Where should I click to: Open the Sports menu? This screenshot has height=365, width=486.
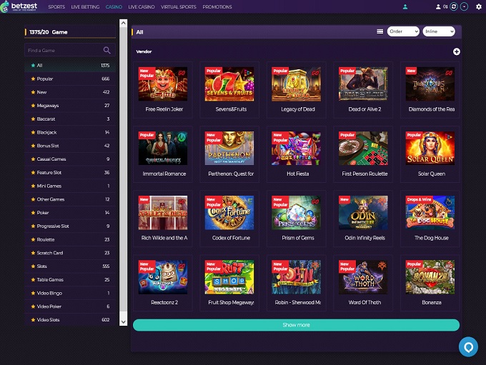56,7
